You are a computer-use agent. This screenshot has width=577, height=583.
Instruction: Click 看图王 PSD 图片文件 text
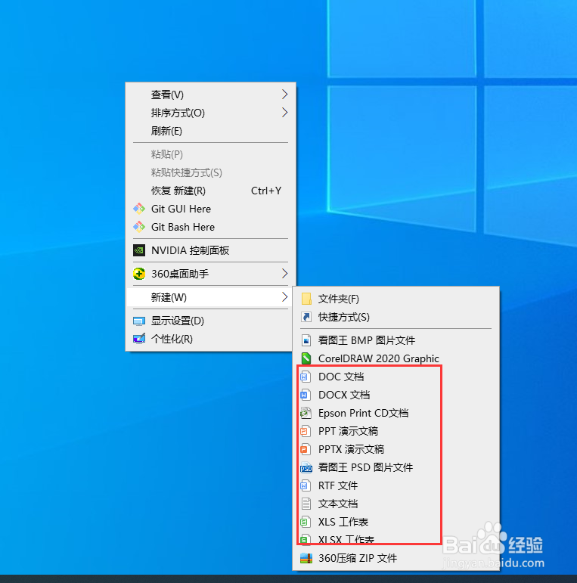click(365, 467)
